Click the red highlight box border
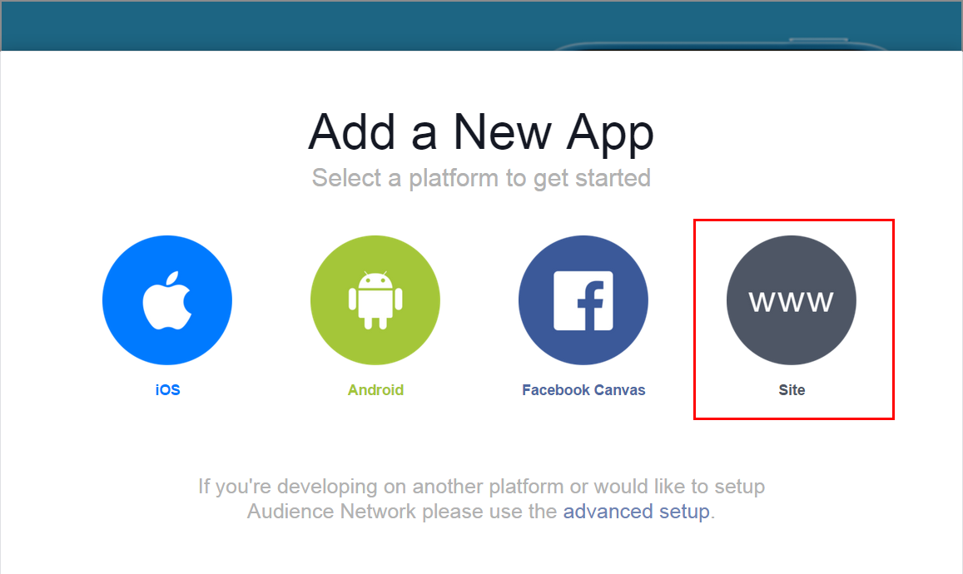 tap(793, 220)
